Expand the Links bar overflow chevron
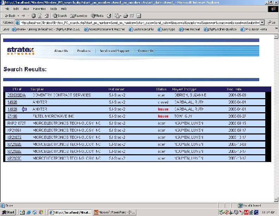This screenshot has height=216, width=279. tap(276, 28)
